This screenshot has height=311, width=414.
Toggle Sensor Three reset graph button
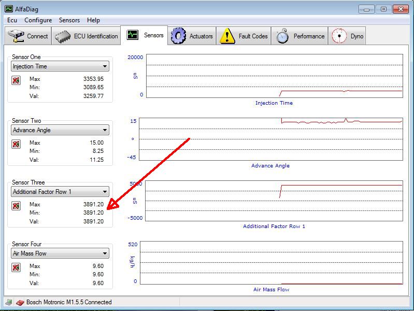tap(16, 206)
